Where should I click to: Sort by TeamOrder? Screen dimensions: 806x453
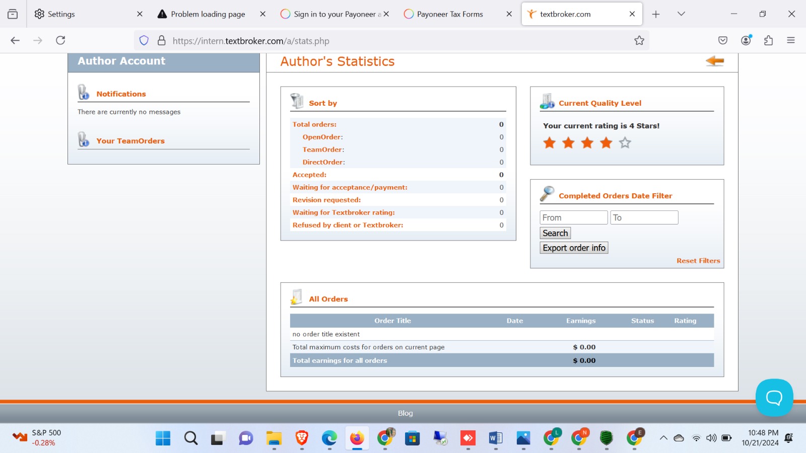(x=323, y=149)
